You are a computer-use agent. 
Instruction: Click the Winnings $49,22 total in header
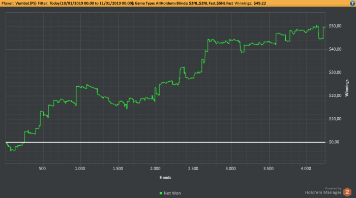point(250,3)
